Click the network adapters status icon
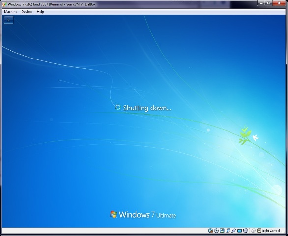This screenshot has width=288, height=236. [x=228, y=230]
